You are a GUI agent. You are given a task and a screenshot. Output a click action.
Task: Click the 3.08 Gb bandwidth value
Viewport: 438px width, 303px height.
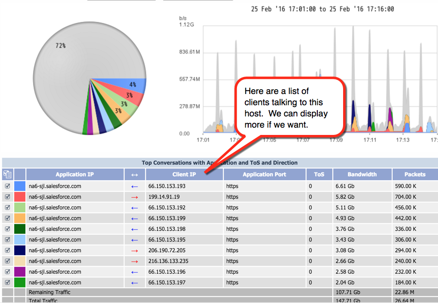[345, 250]
